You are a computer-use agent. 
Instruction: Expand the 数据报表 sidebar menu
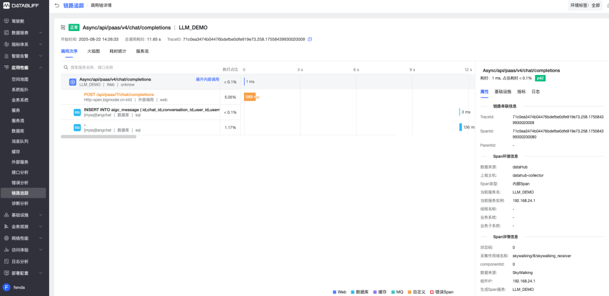tap(42, 33)
